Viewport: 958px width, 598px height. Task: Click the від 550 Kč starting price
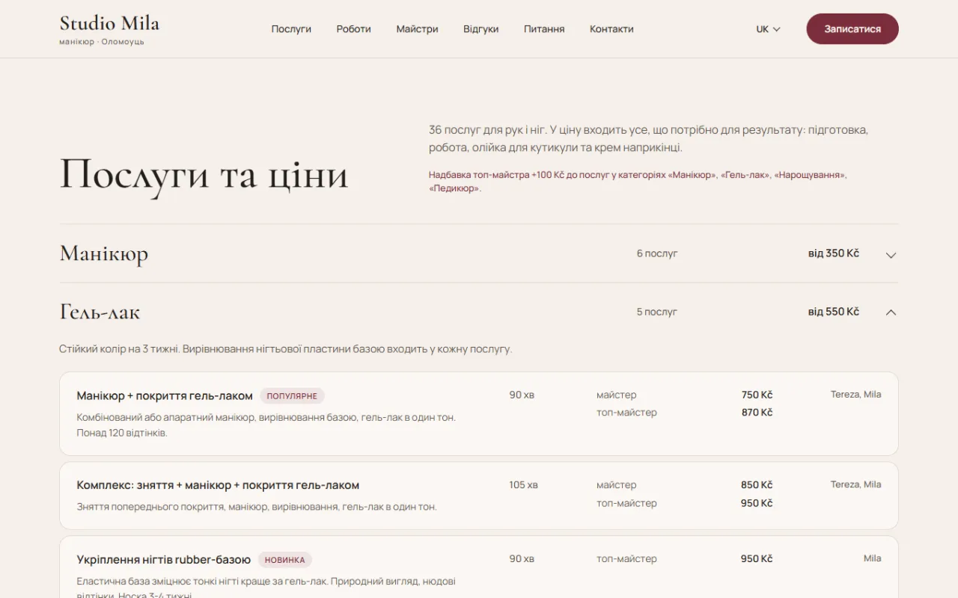[833, 312]
